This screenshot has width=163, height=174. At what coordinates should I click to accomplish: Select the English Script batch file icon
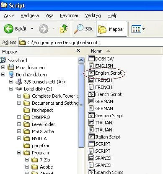click(x=91, y=73)
